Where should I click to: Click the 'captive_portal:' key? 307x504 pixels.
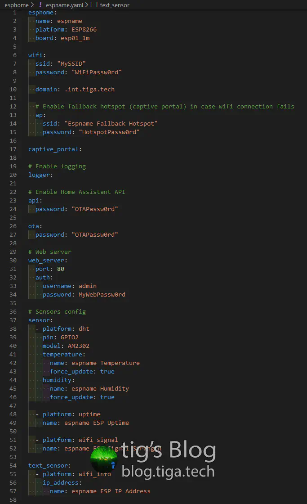pos(55,149)
